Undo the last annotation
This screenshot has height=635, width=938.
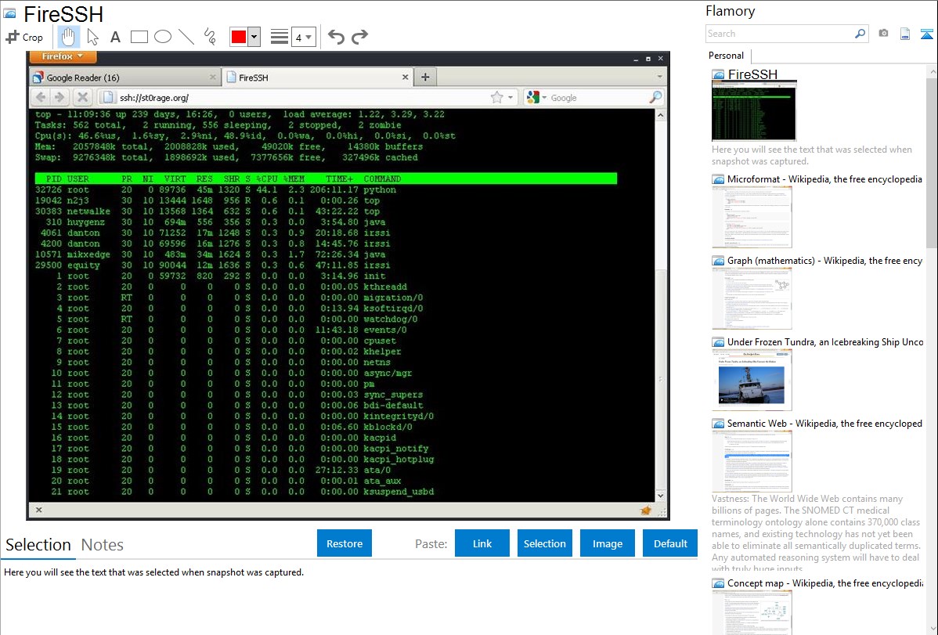click(x=336, y=37)
